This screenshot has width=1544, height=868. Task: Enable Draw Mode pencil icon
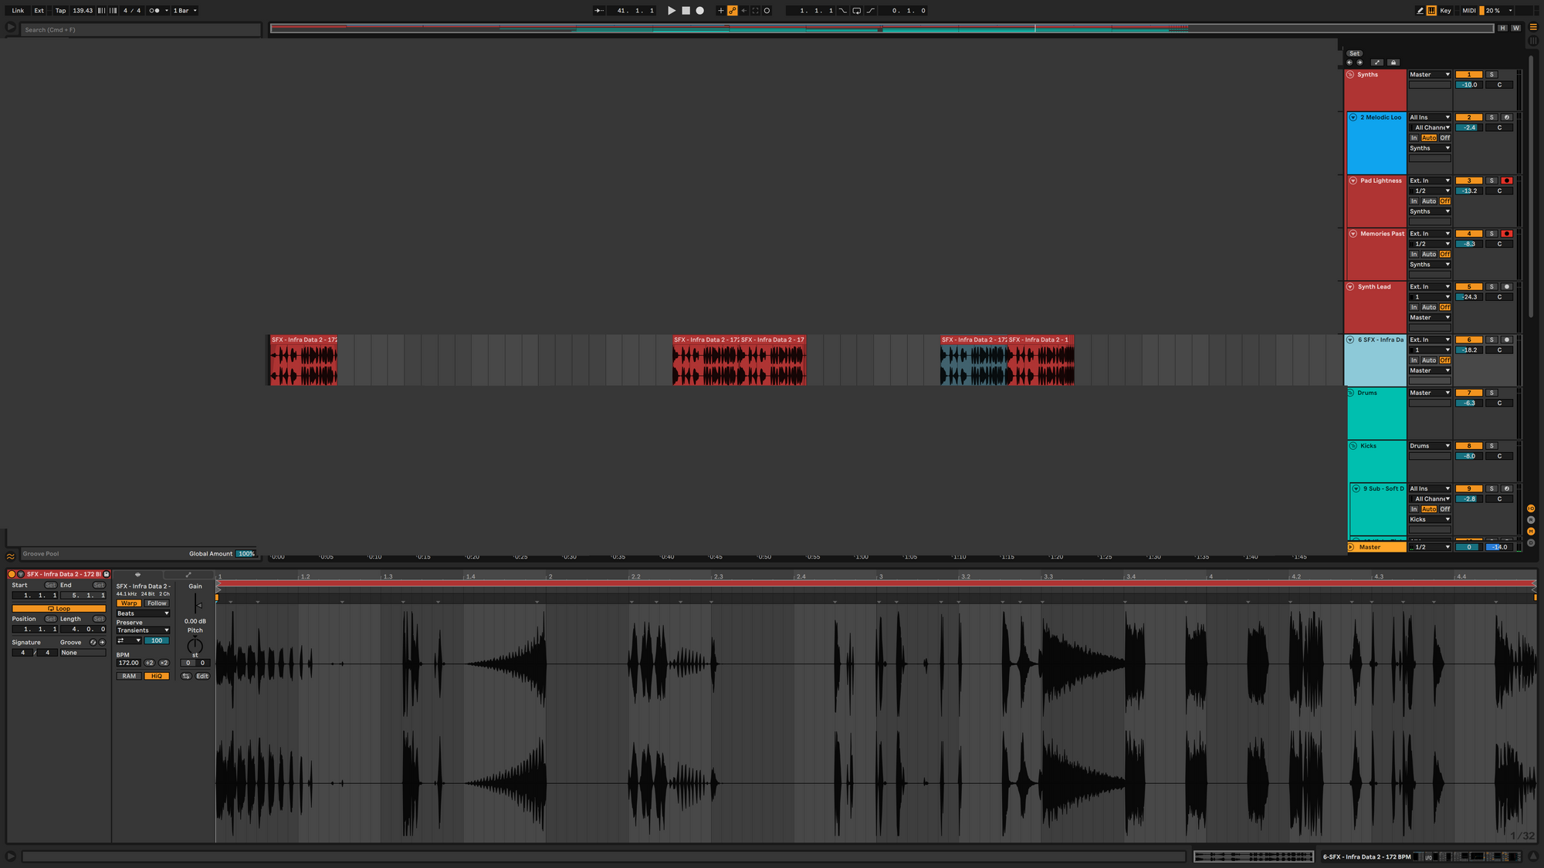(1420, 11)
